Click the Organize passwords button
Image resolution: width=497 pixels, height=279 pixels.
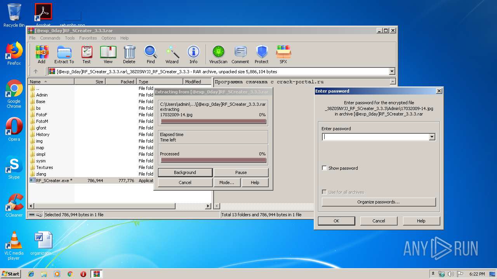click(x=379, y=202)
